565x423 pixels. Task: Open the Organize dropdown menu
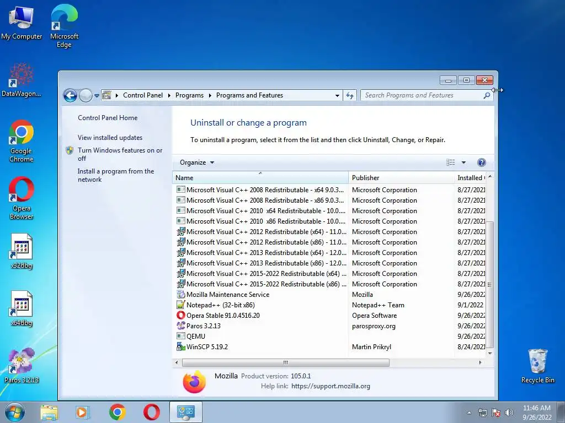[x=197, y=162]
